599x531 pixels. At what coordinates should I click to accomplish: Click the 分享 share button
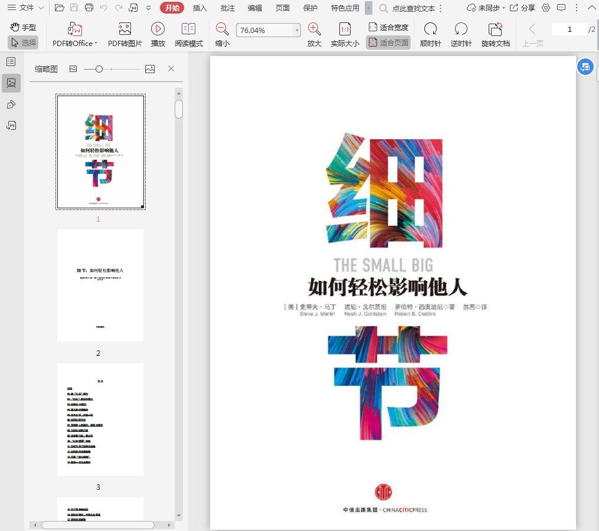pyautogui.click(x=522, y=8)
